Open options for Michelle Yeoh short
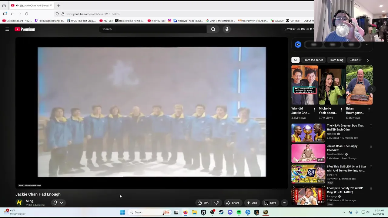This screenshot has width=388, height=218. (342, 110)
